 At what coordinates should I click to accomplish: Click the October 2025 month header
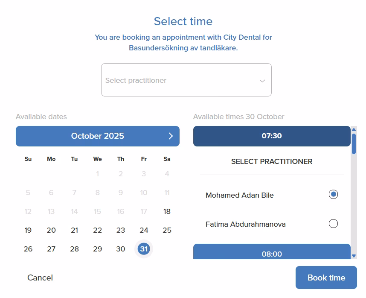[97, 136]
